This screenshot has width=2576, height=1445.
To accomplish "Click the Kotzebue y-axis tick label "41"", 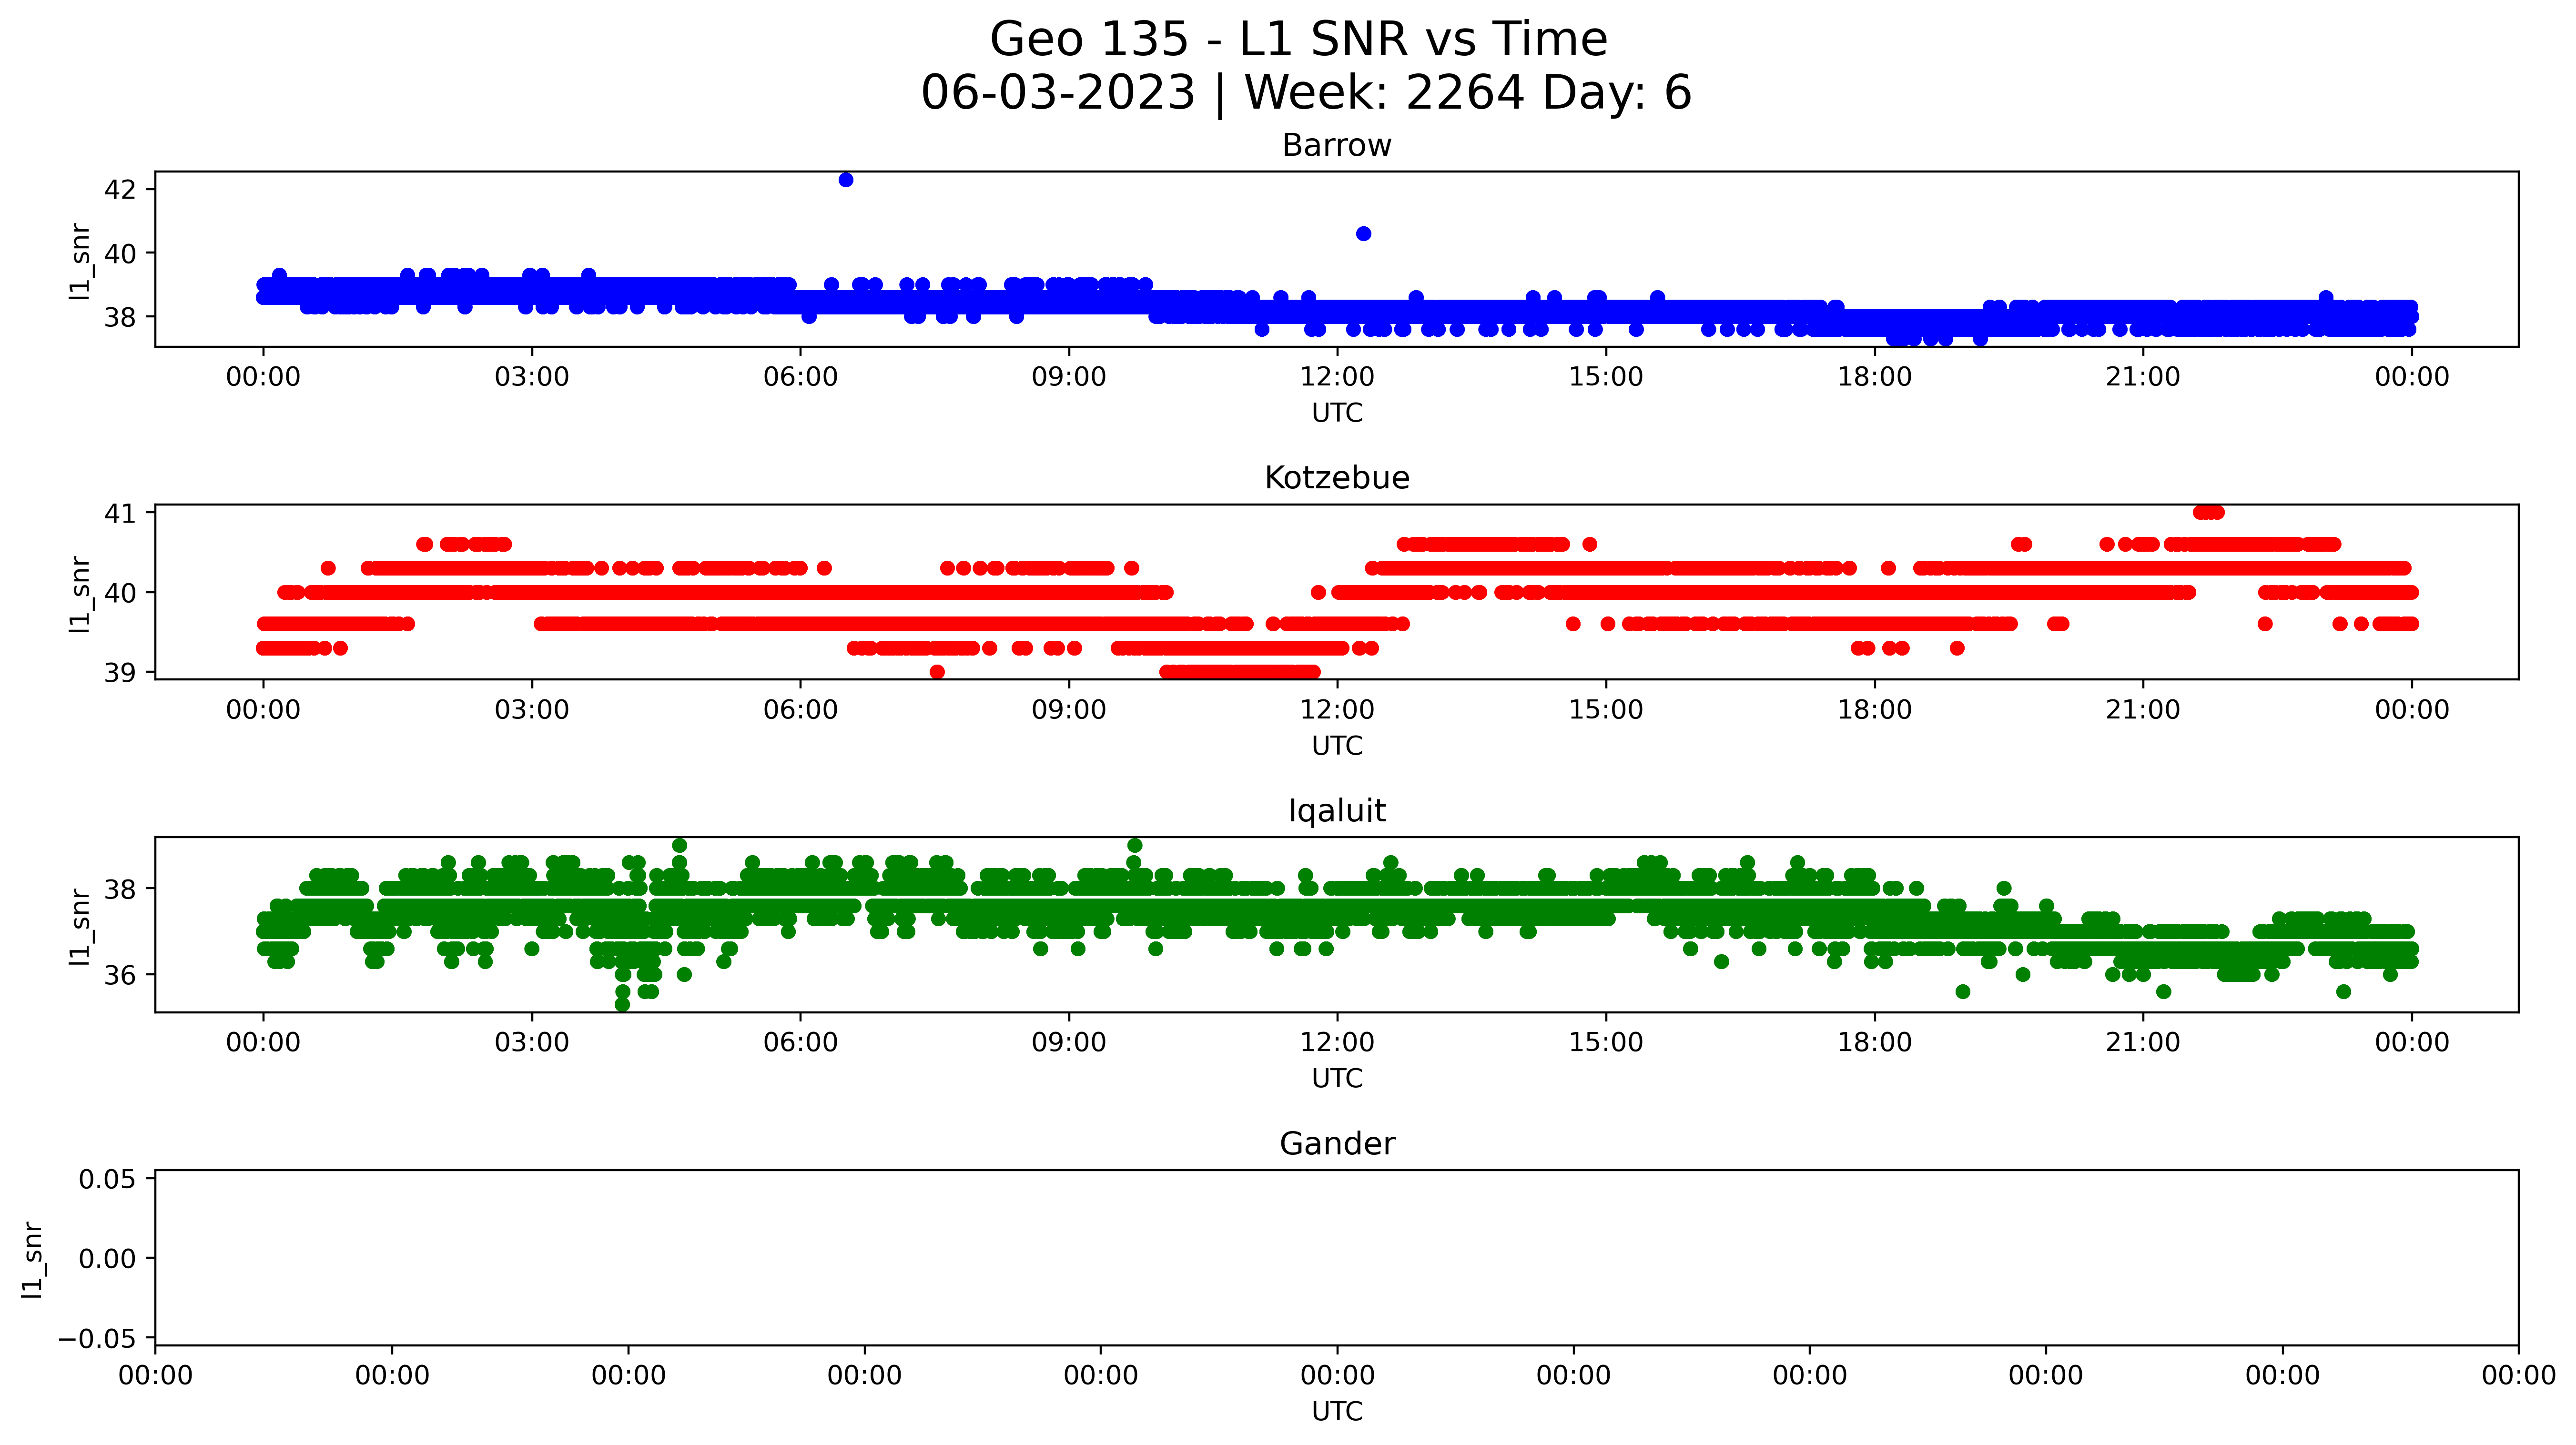I will (120, 513).
